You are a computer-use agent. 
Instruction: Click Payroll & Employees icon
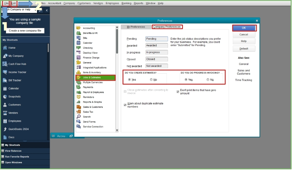click(x=78, y=92)
